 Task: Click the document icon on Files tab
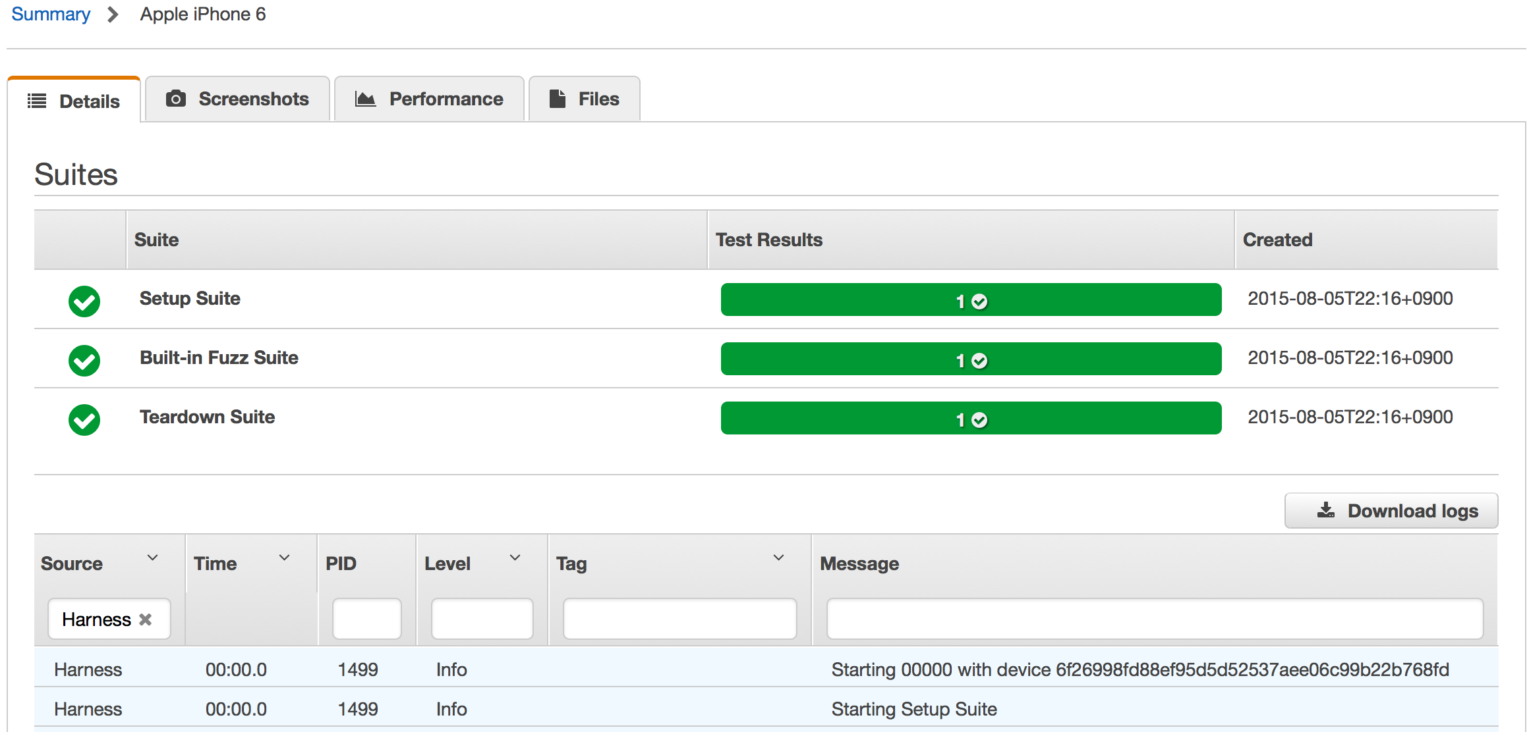click(558, 99)
